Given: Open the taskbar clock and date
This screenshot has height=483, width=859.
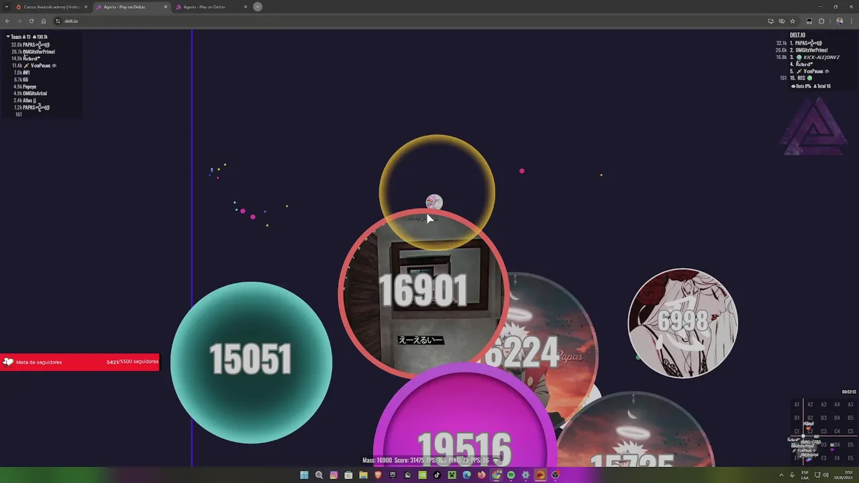Looking at the screenshot, I should point(843,475).
